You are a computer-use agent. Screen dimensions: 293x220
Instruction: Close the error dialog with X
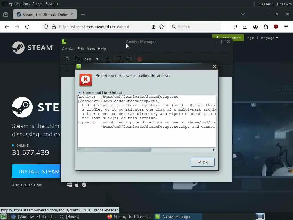(x=215, y=66)
